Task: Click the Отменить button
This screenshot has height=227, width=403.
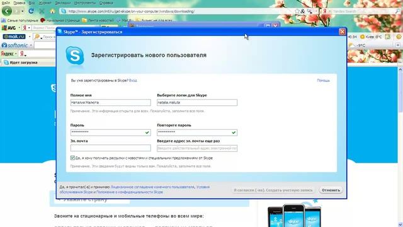Action: pos(331,190)
